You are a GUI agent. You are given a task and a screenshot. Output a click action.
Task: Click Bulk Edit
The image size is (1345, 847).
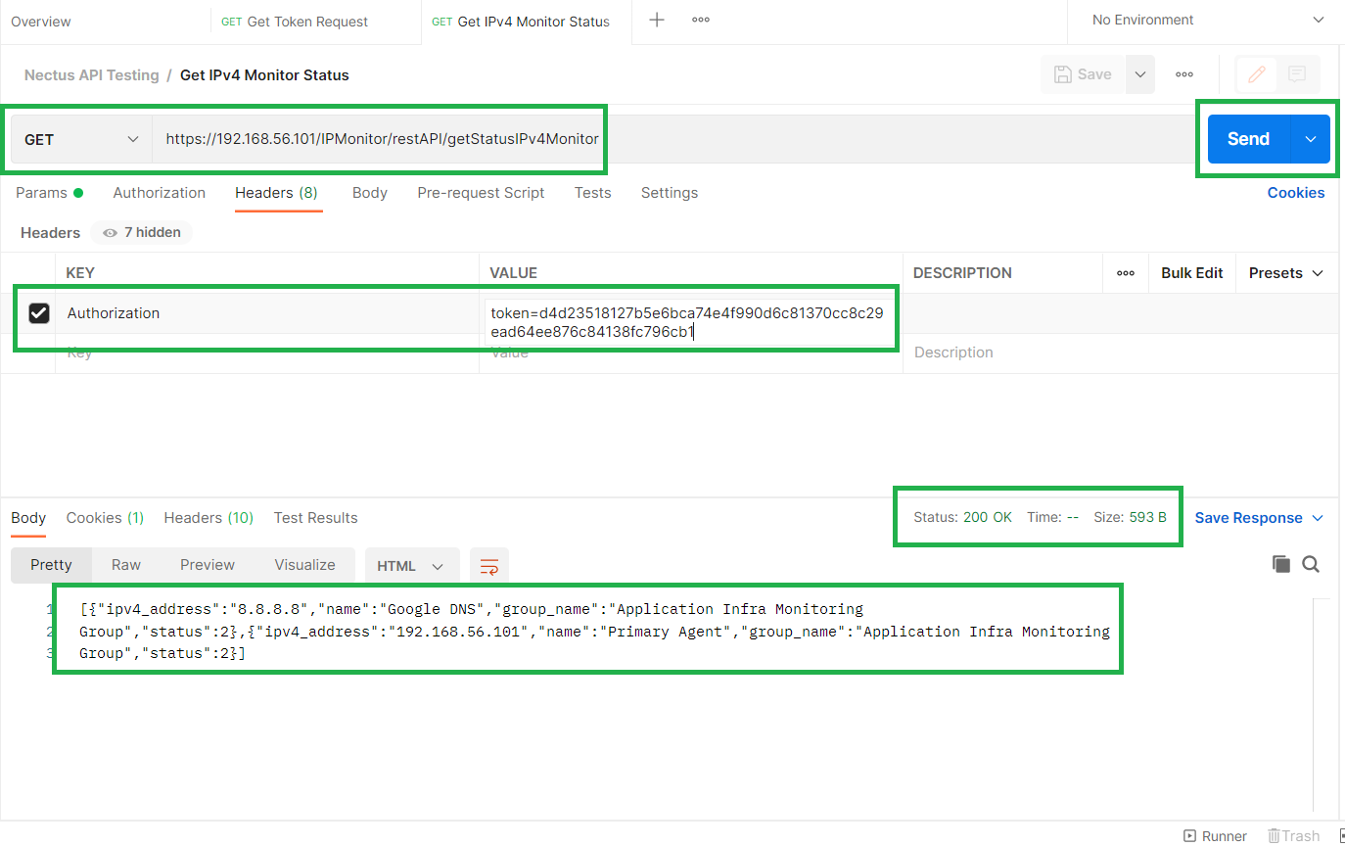pos(1192,273)
